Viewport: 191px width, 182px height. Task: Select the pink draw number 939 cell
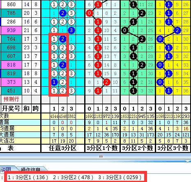12,30
